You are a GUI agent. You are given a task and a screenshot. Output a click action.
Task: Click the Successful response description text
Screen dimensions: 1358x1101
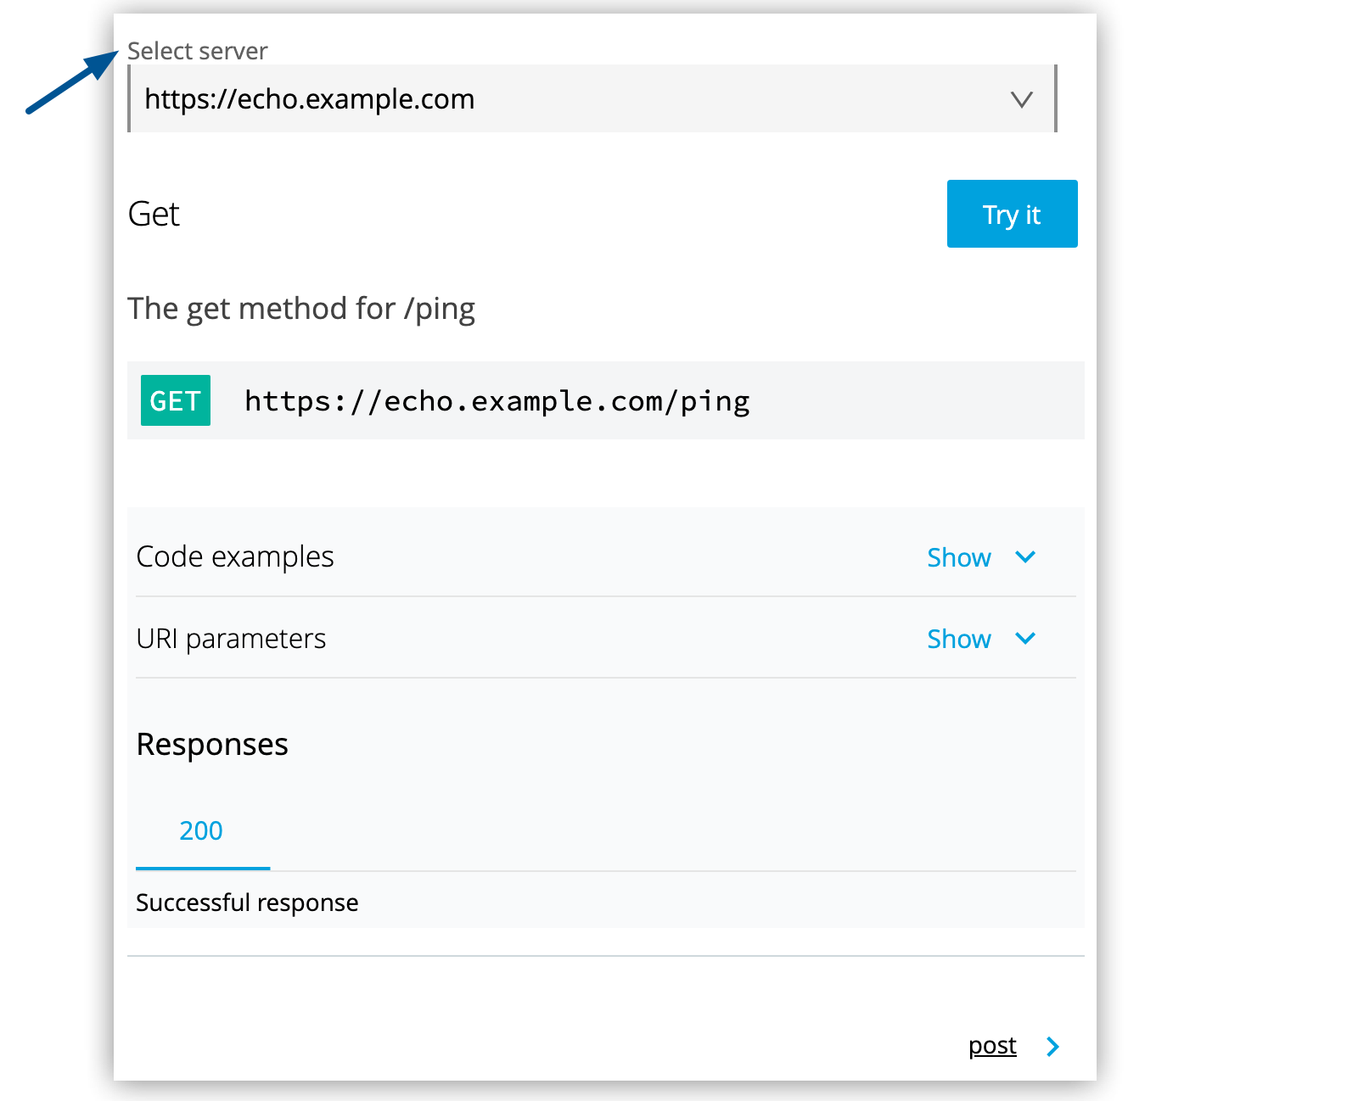pyautogui.click(x=247, y=903)
